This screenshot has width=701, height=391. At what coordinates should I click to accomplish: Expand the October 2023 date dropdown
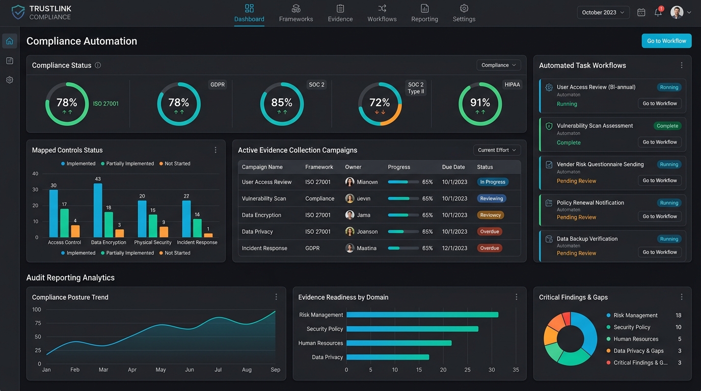tap(603, 12)
